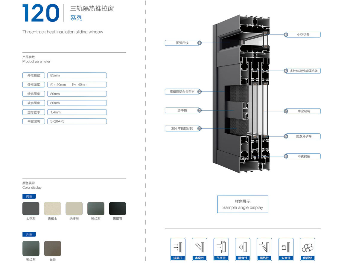Click the 圆弧压线 callout label
The height and width of the screenshot is (267, 359).
pos(182,43)
